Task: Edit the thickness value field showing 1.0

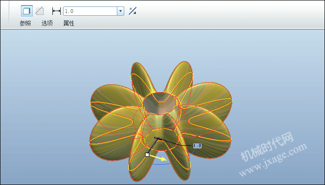Action: 90,11
